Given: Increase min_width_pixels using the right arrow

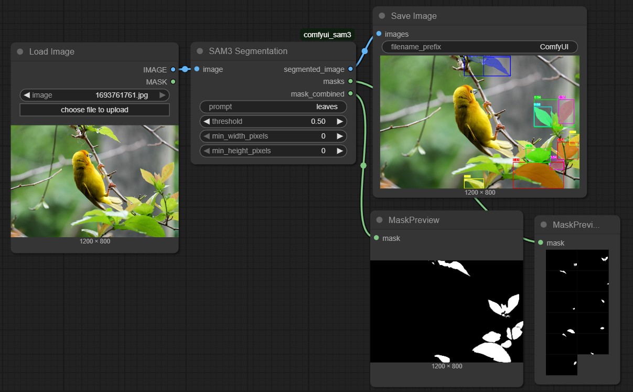Looking at the screenshot, I should click(340, 136).
